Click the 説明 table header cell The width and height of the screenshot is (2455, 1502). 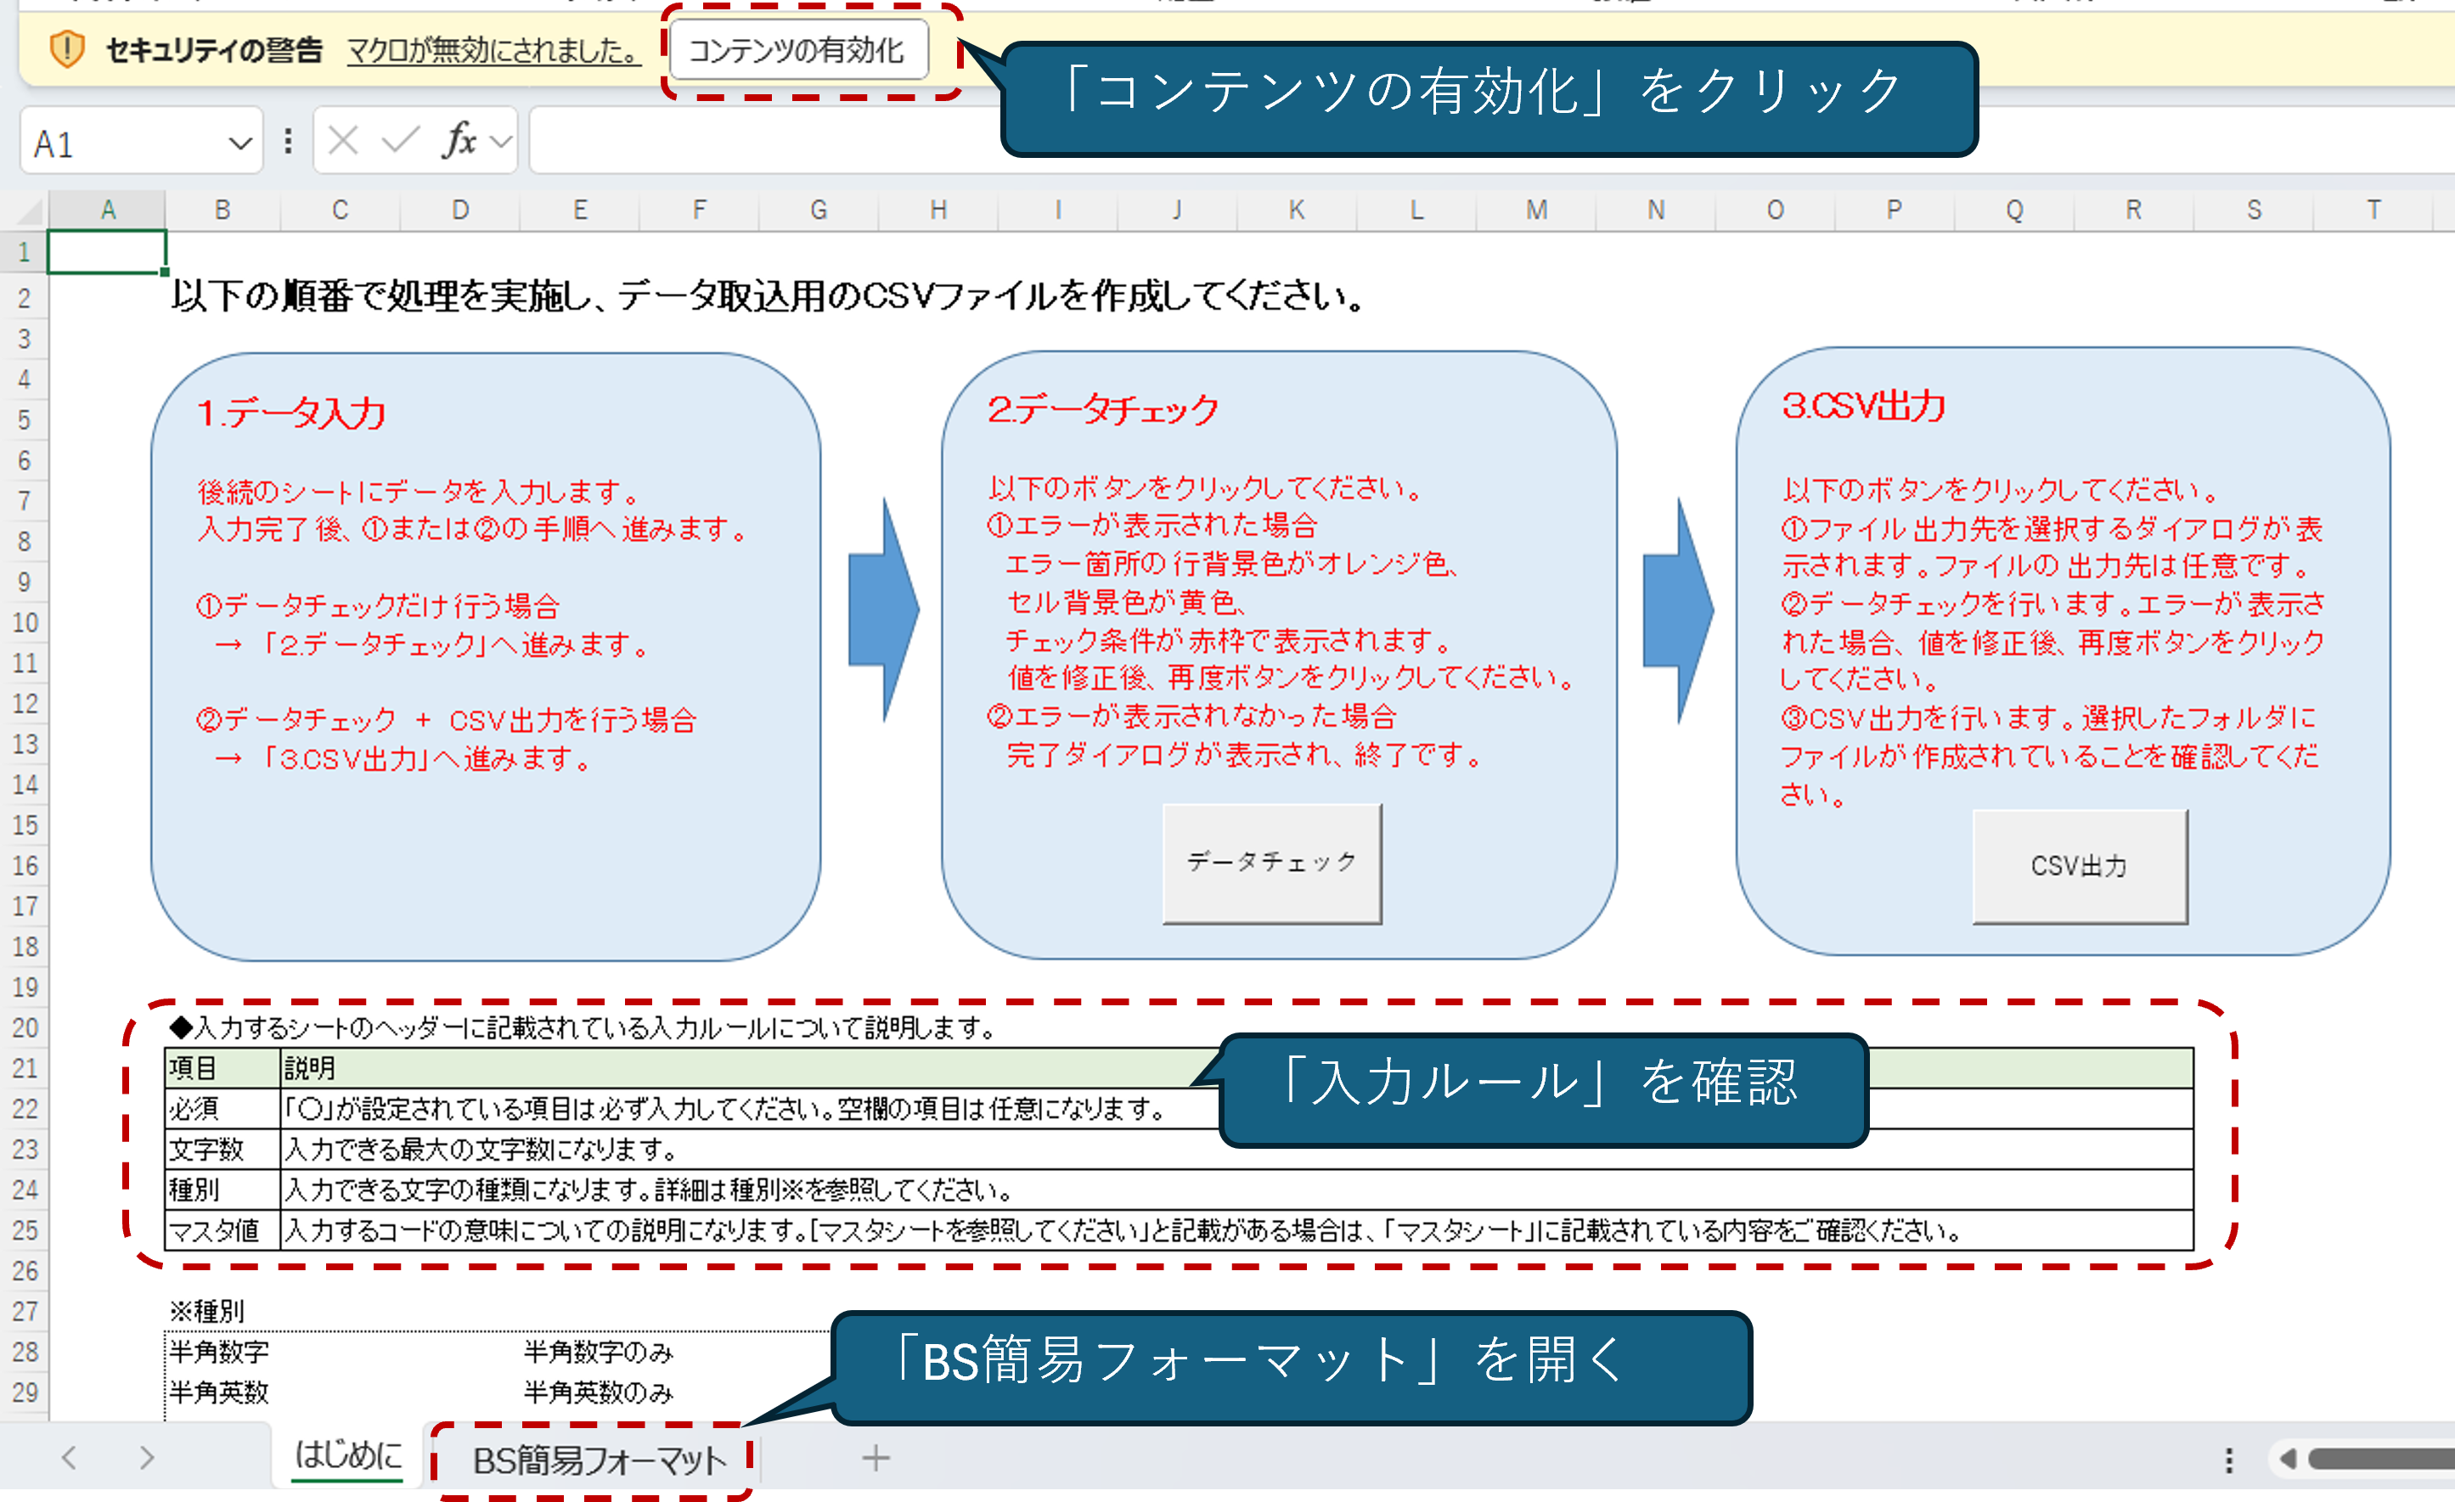[1236, 1068]
